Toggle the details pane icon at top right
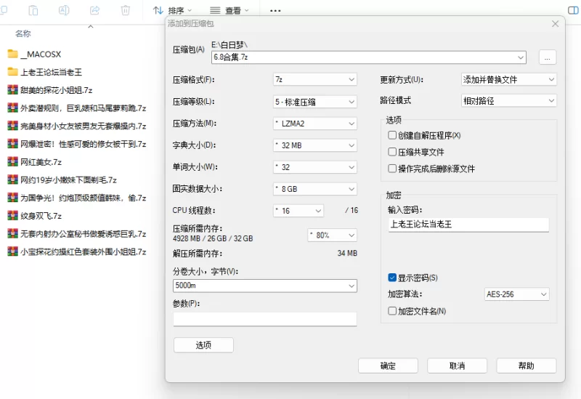This screenshot has width=581, height=399. (x=572, y=10)
